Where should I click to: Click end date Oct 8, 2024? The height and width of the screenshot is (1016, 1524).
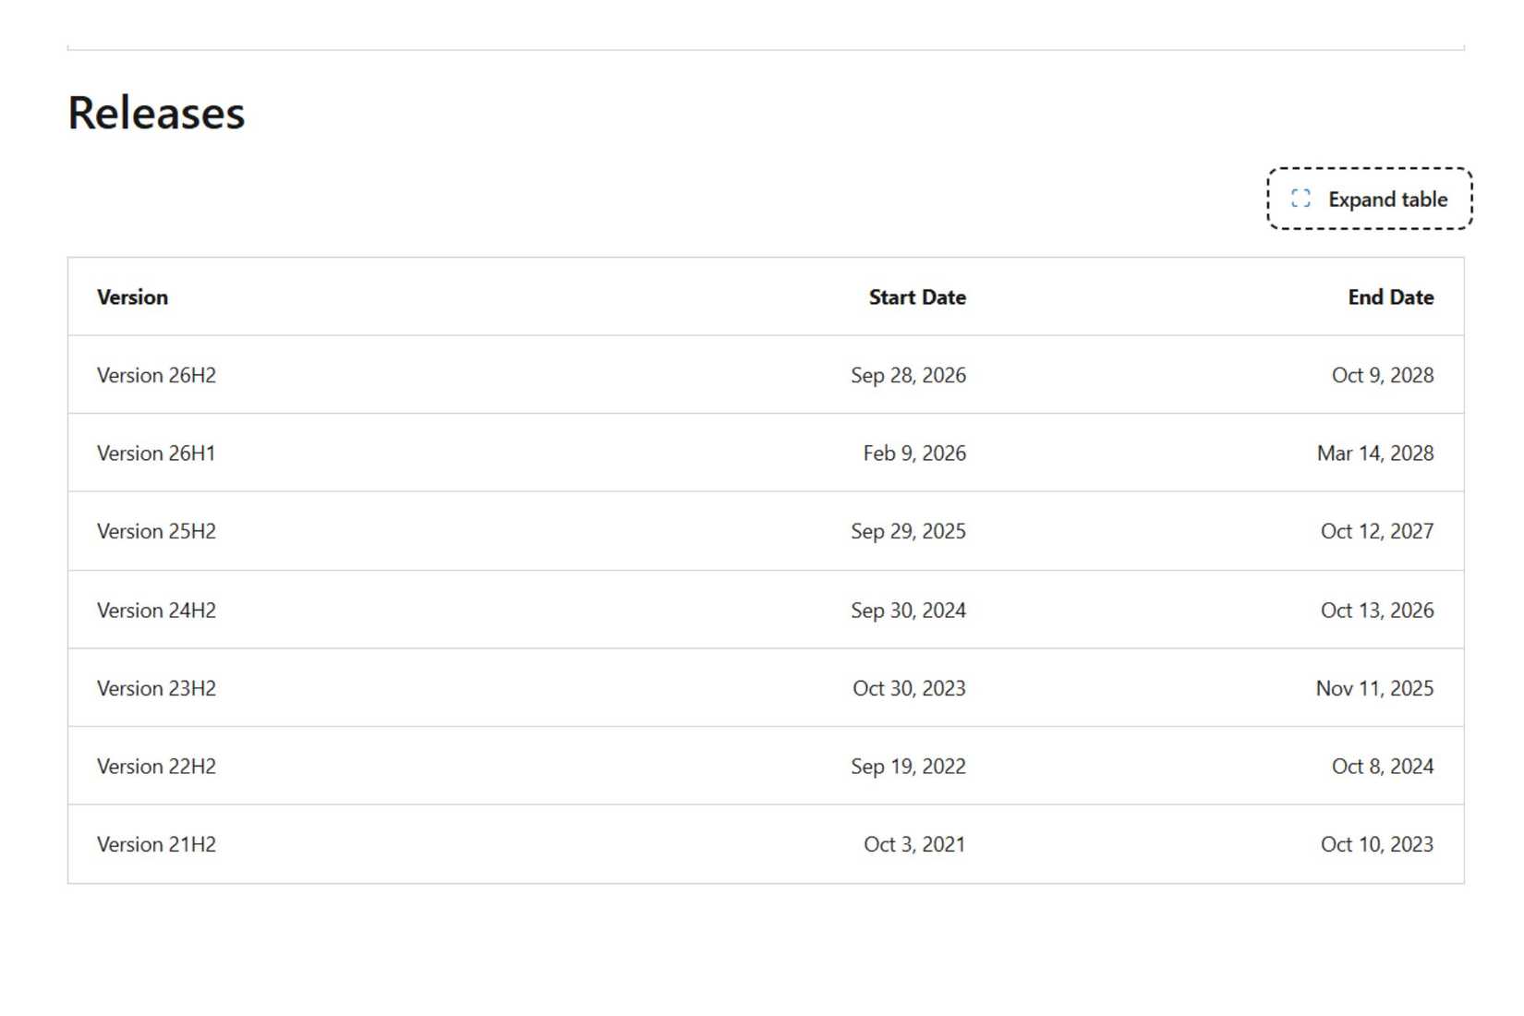1383,767
